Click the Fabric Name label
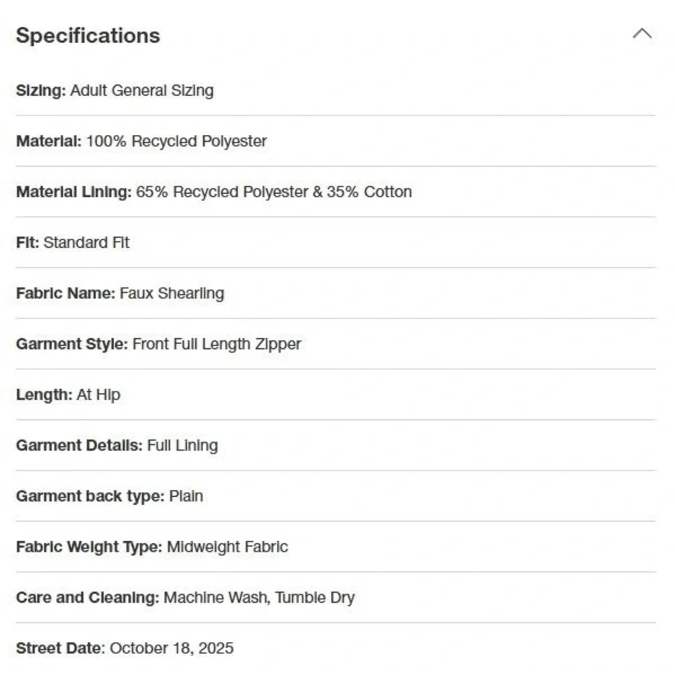The width and height of the screenshot is (675, 675). pos(65,293)
